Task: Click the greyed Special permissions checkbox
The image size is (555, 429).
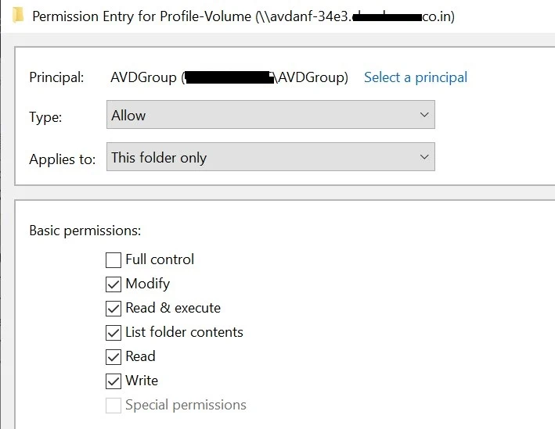Action: tap(114, 405)
